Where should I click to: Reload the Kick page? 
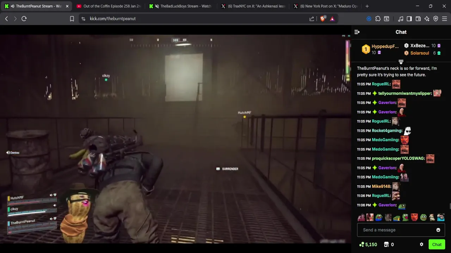[x=24, y=19]
